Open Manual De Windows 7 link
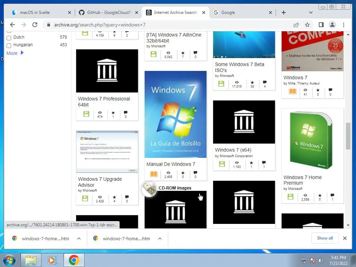Viewport: 356px width, 267px height. tap(171, 164)
